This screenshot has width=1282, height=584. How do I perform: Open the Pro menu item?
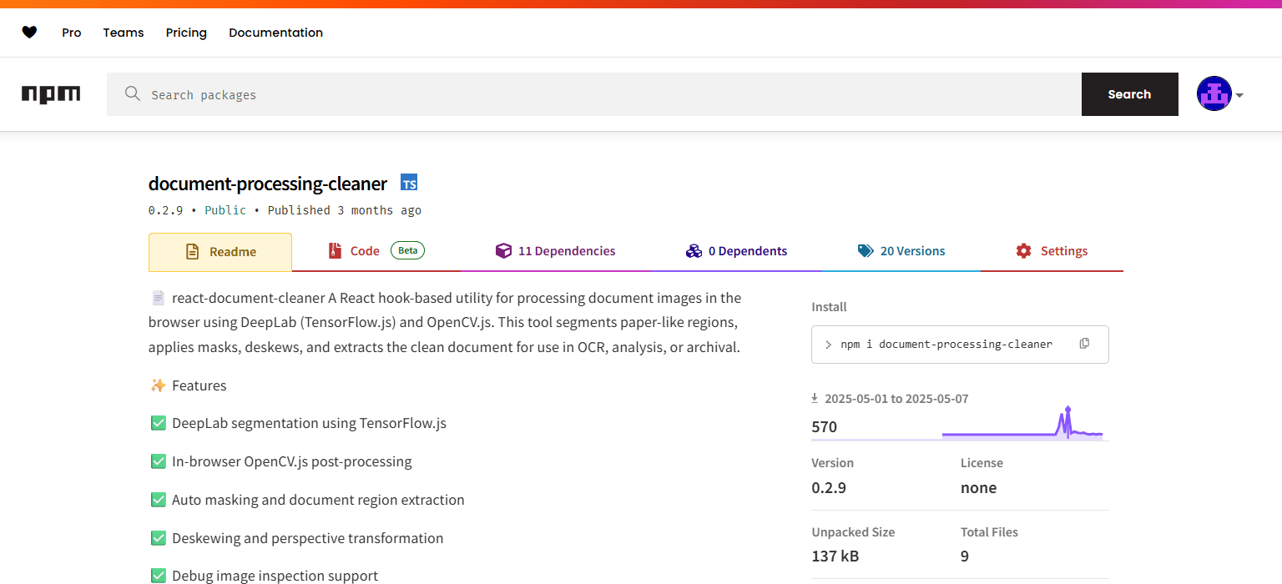click(x=72, y=33)
